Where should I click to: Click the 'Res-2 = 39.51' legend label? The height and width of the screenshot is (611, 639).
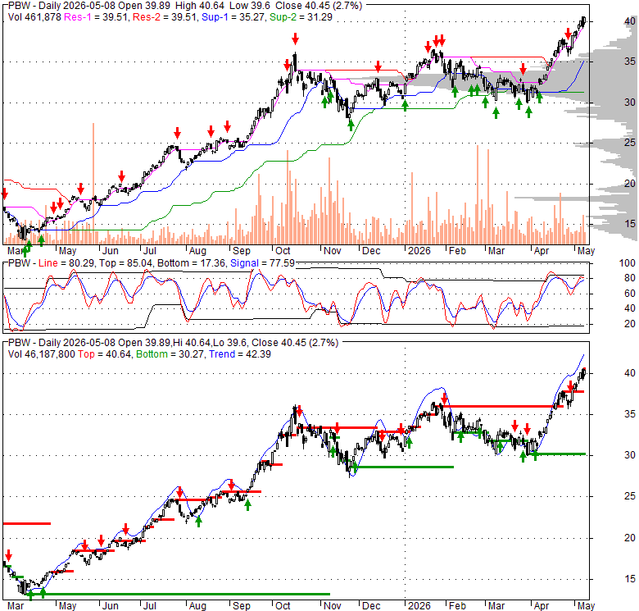(164, 17)
